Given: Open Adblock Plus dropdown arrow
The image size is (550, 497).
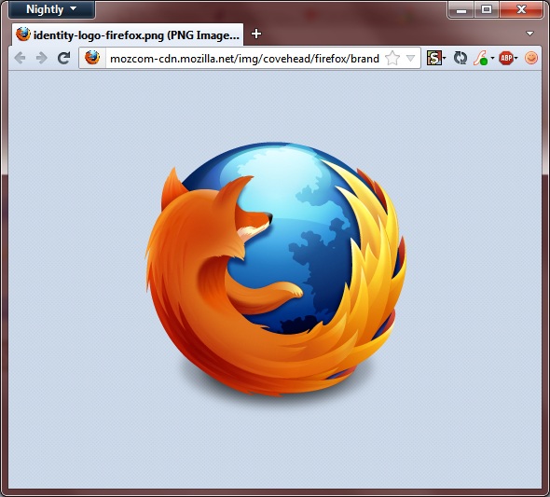Looking at the screenshot, I should 516,58.
